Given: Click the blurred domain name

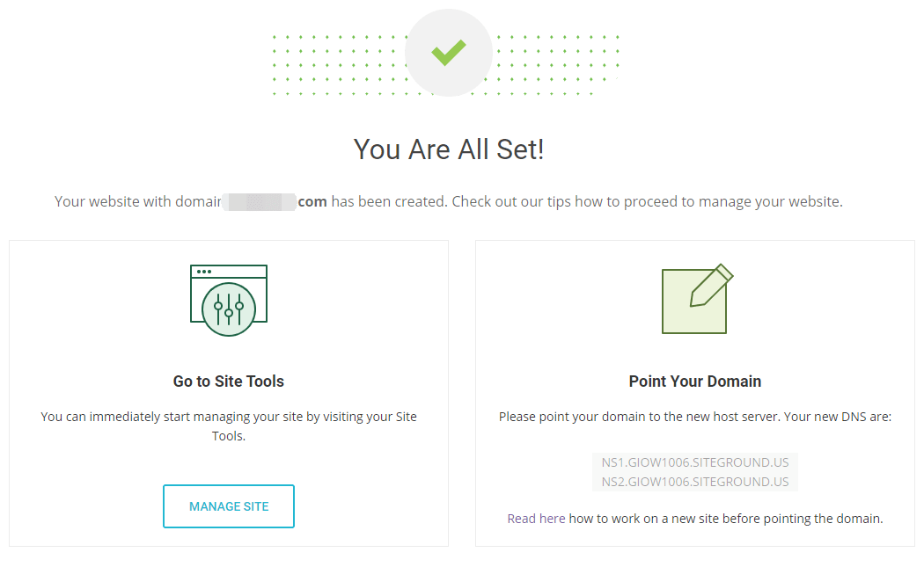Looking at the screenshot, I should (x=259, y=202).
